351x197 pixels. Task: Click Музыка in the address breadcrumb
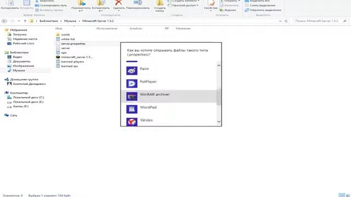(x=70, y=21)
